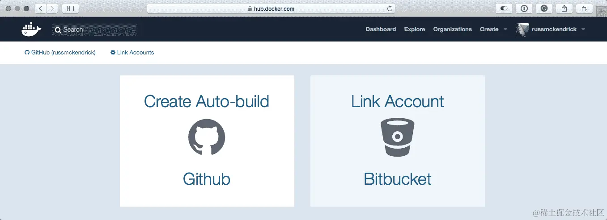The image size is (607, 220).
Task: Click the Bitbucket label on the card
Action: coord(397,179)
